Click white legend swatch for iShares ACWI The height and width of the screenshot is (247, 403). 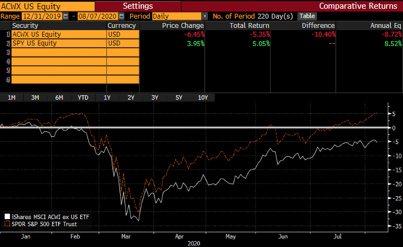[x=7, y=217]
